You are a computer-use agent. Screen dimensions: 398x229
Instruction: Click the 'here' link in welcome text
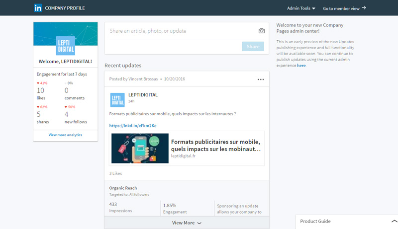tap(301, 66)
